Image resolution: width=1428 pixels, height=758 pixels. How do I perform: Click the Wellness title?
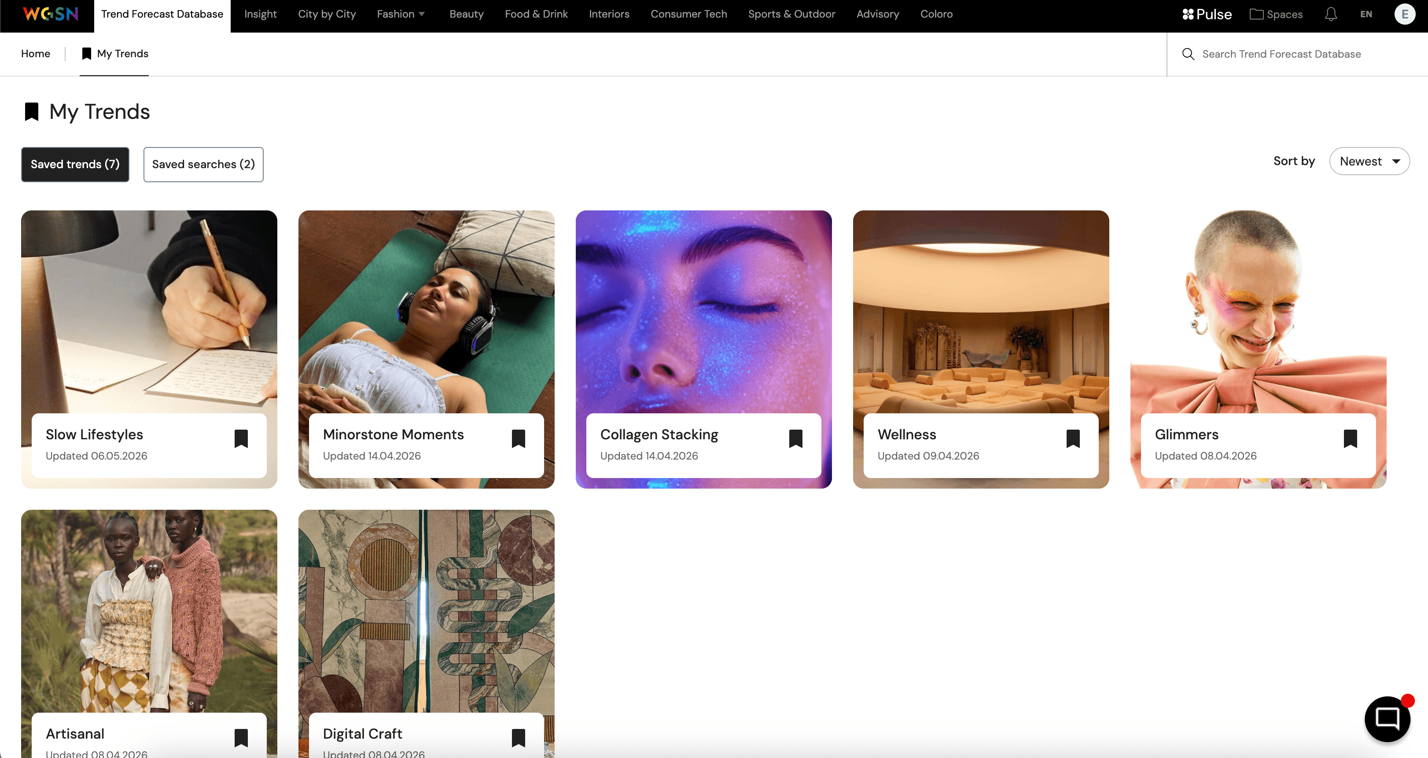906,435
